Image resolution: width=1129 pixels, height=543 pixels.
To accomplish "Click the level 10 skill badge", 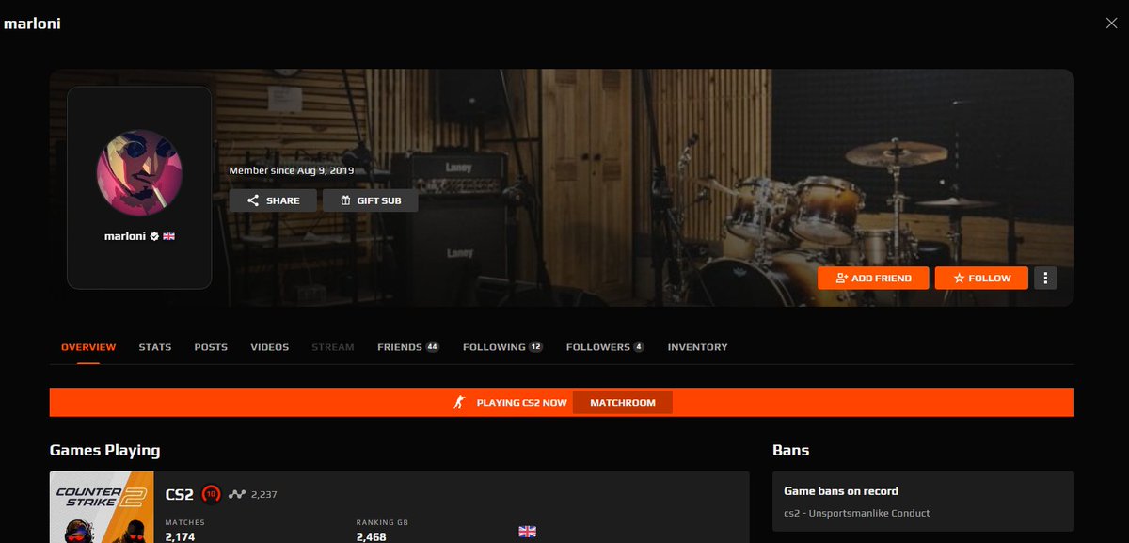I will pyautogui.click(x=211, y=494).
